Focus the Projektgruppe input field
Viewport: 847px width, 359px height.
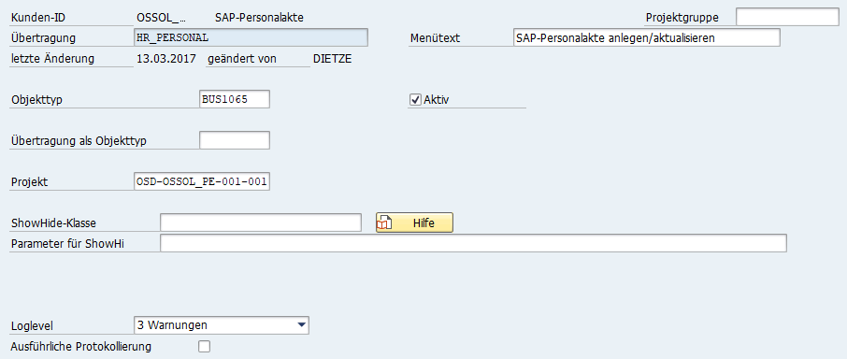pyautogui.click(x=787, y=17)
